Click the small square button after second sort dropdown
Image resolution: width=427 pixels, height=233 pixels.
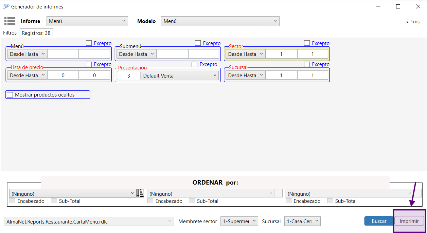(279, 193)
